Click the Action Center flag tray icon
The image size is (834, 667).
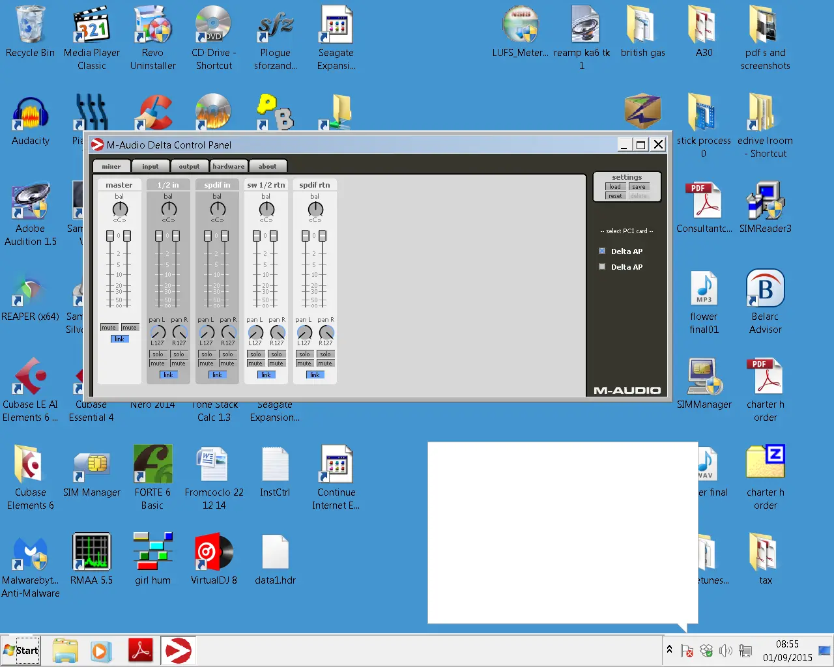[x=687, y=651]
